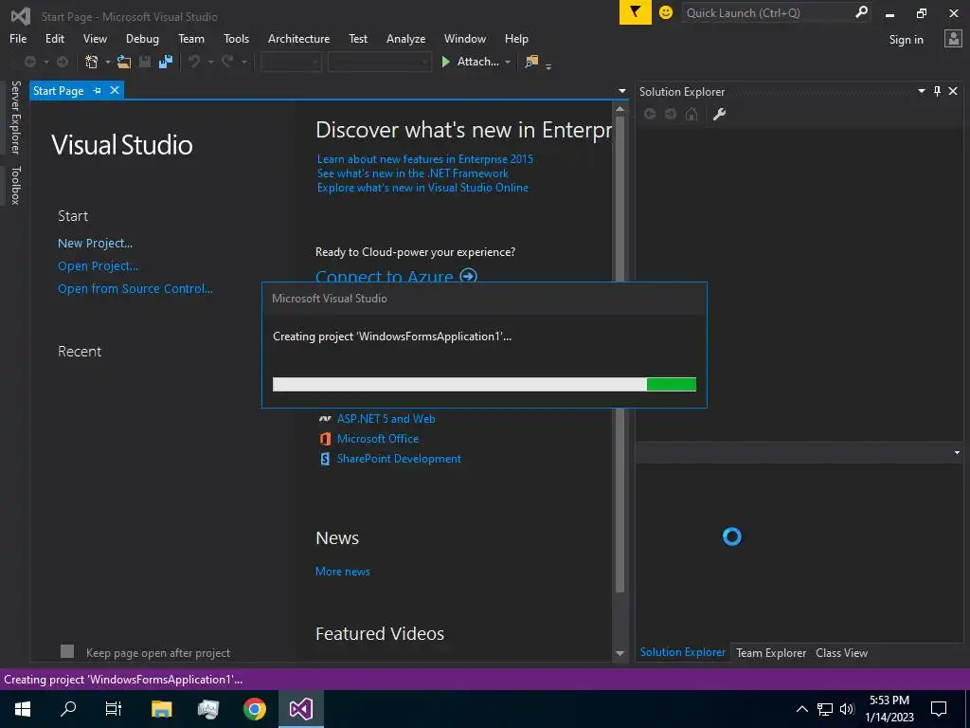Click the Save toolbar icon
This screenshot has height=728, width=970.
[145, 62]
